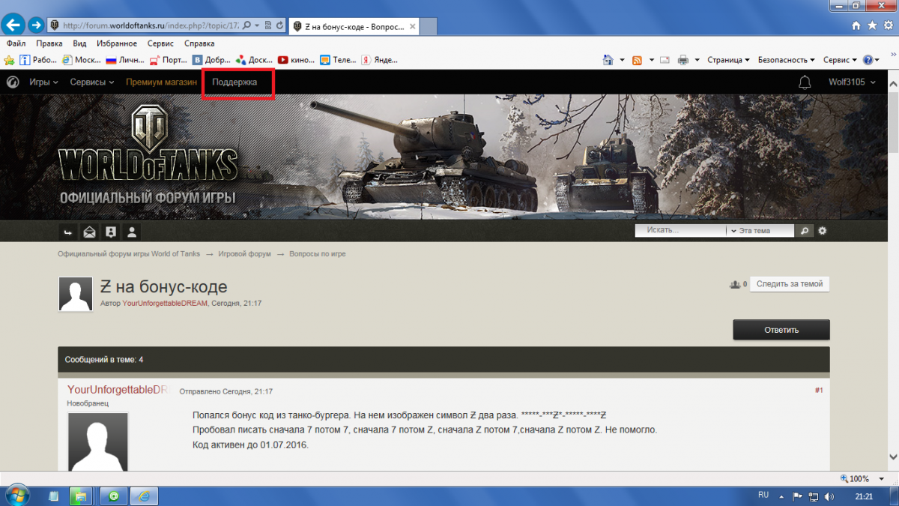Click 'Следить за темой' button
The height and width of the screenshot is (506, 899).
tap(790, 284)
